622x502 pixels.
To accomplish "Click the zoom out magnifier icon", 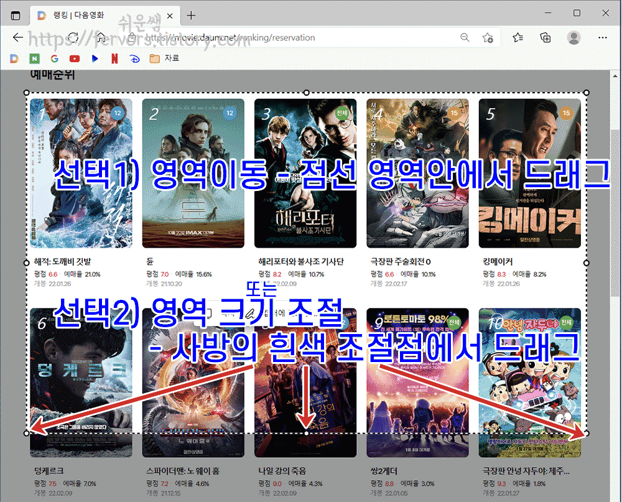I will pos(465,38).
